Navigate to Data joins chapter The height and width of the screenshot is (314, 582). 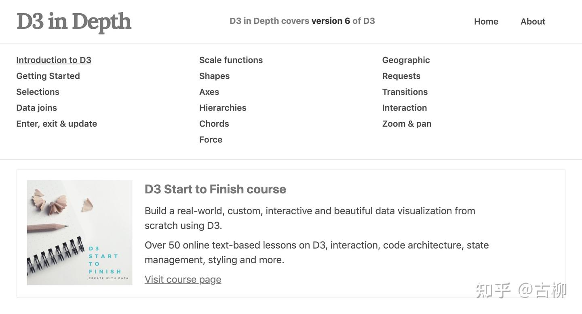pyautogui.click(x=36, y=108)
